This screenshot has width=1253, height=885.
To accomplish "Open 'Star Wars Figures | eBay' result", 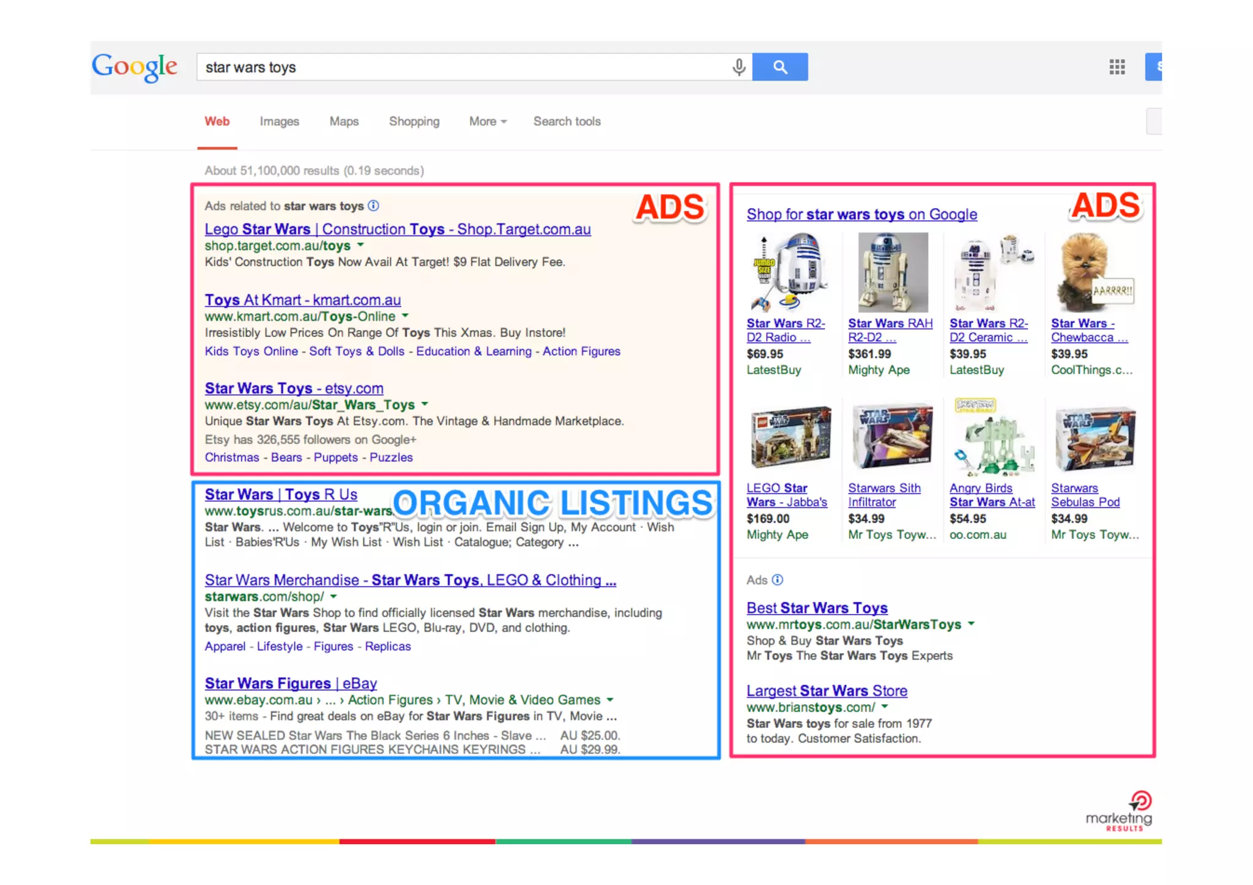I will coord(291,683).
